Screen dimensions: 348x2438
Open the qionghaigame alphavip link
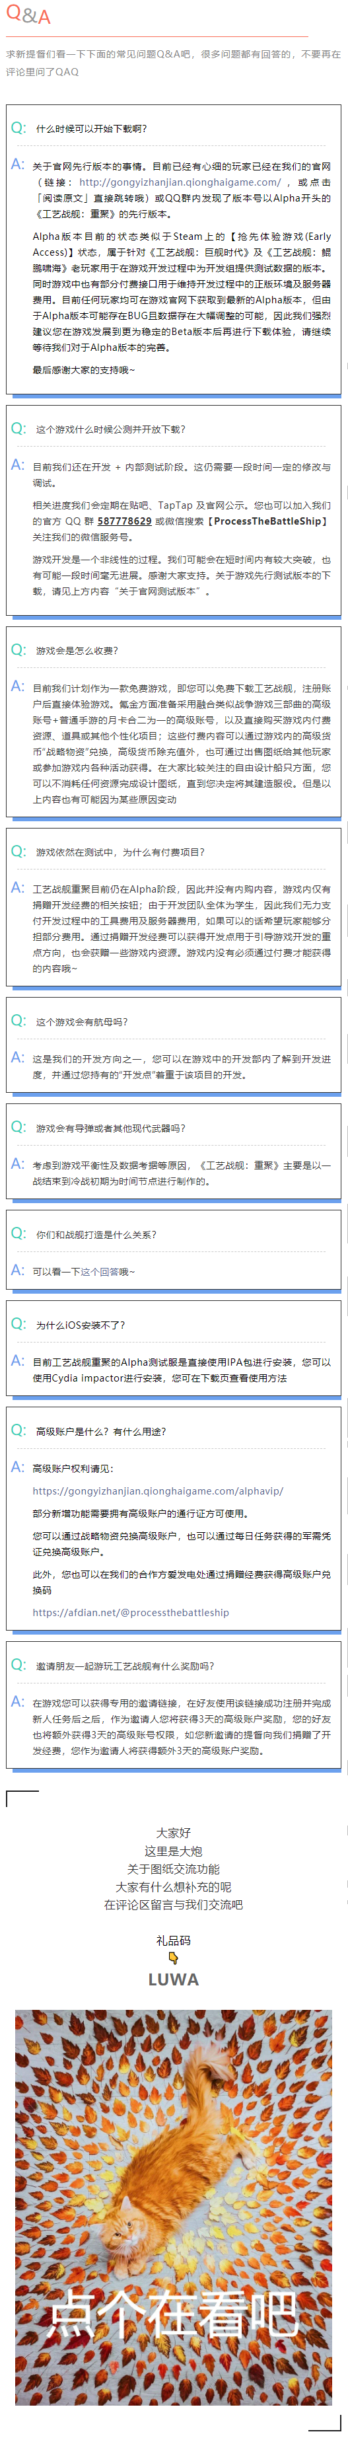tap(157, 1491)
